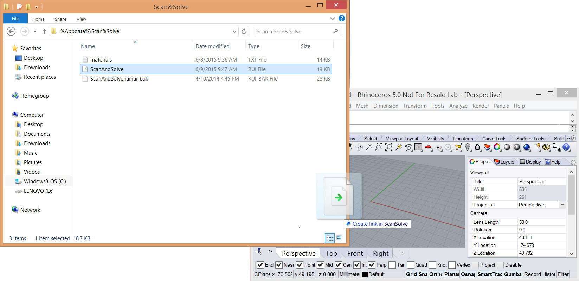The image size is (579, 281).
Task: Toggle the Cen osnap checkbox
Action: click(338, 265)
